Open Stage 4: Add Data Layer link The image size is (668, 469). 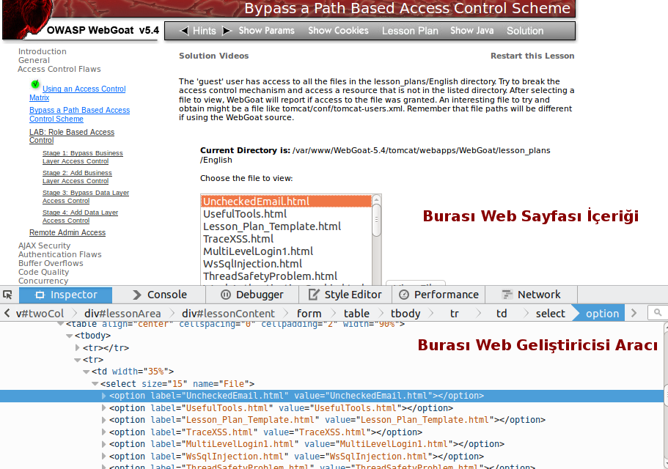80,217
